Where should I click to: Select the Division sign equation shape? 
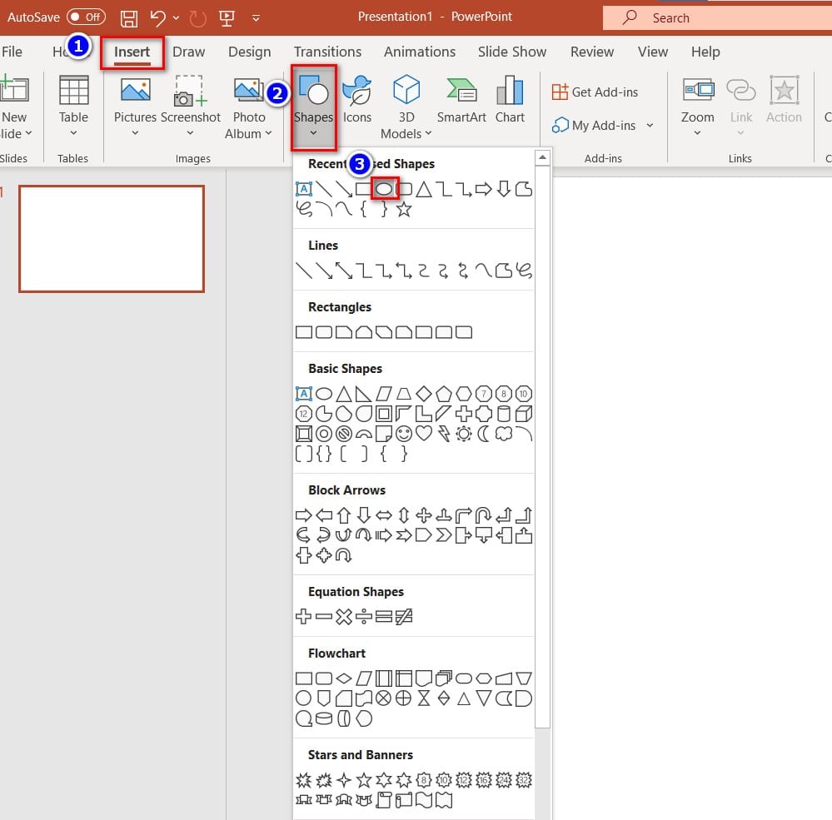tap(364, 617)
